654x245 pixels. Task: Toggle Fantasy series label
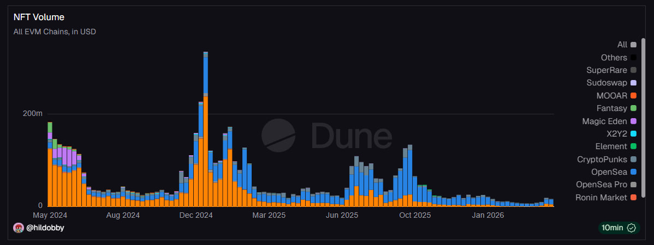[x=612, y=108]
